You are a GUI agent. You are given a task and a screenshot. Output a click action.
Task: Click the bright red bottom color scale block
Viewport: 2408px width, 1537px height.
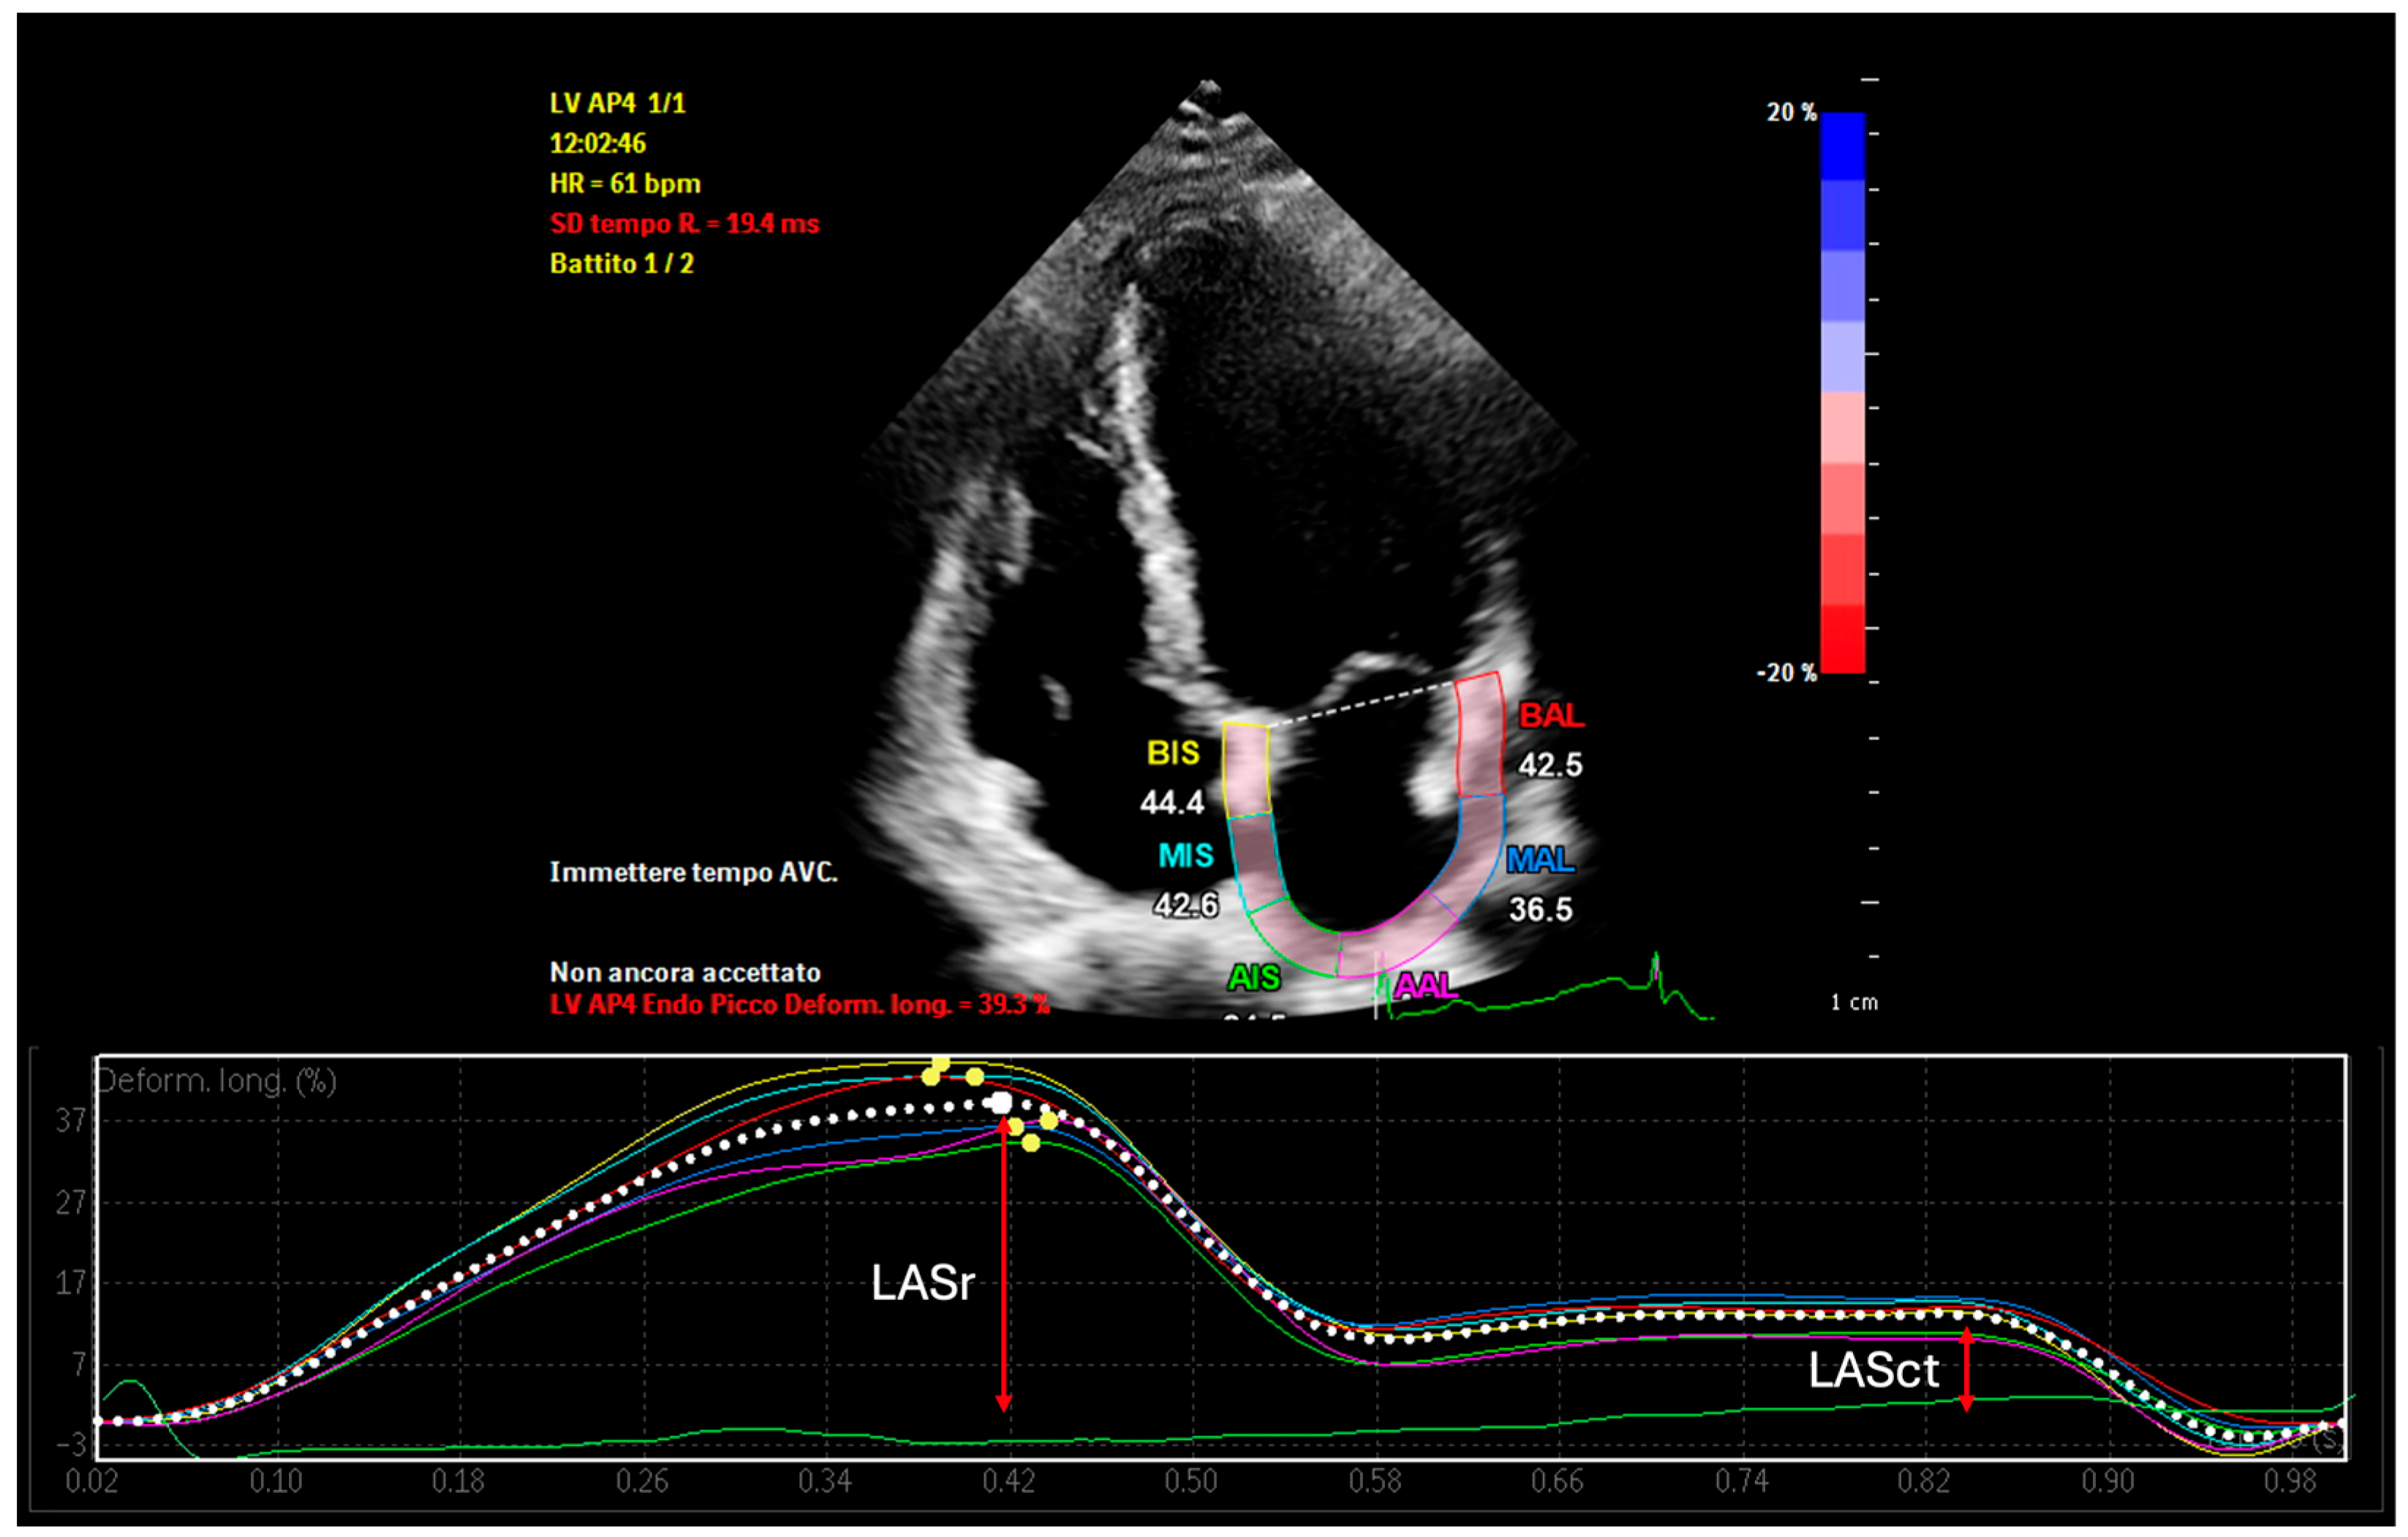1842,640
